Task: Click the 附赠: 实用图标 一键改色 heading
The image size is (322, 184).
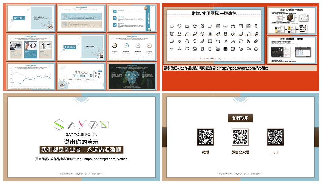Action: [x=214, y=13]
